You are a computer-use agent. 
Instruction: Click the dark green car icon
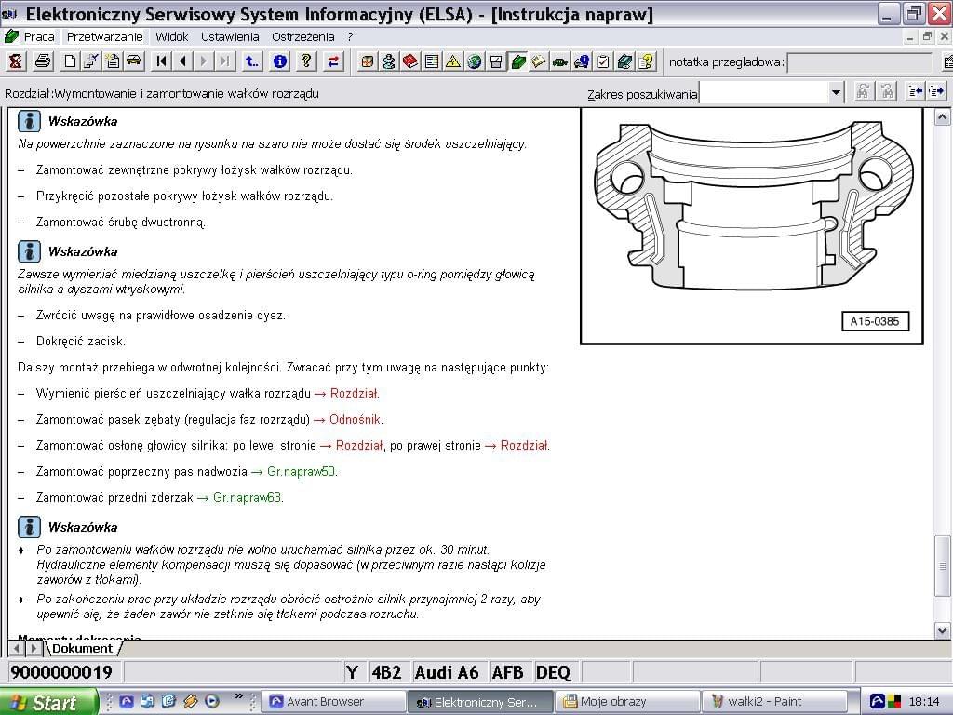559,61
